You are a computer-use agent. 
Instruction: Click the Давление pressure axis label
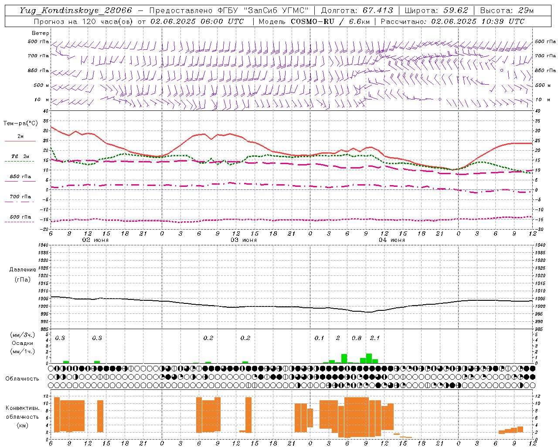pyautogui.click(x=23, y=270)
